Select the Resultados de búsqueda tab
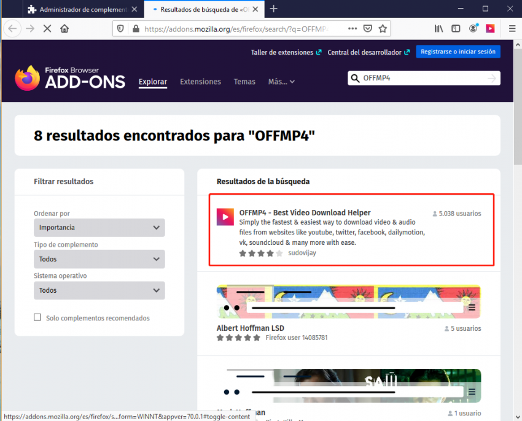 click(204, 9)
